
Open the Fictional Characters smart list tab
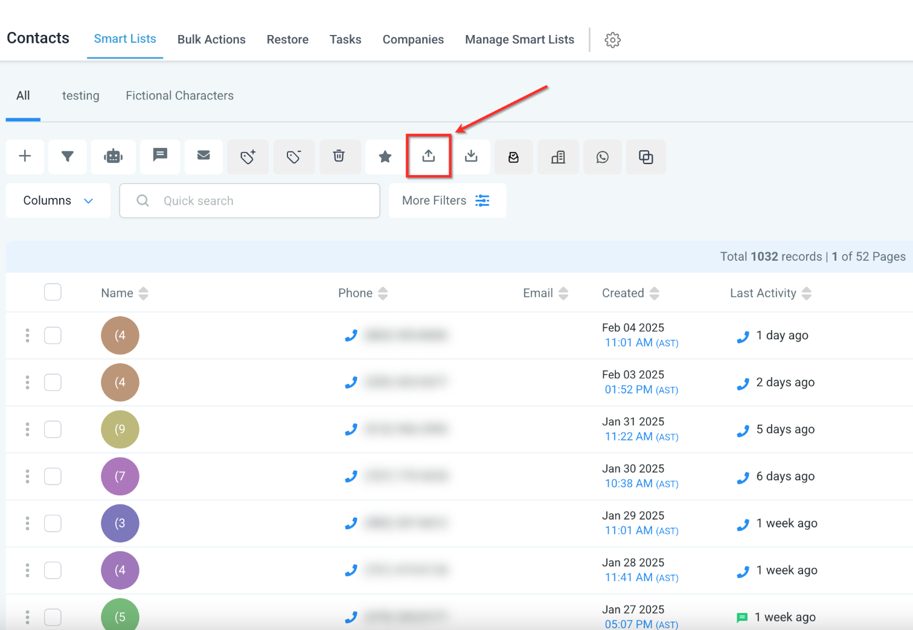179,95
